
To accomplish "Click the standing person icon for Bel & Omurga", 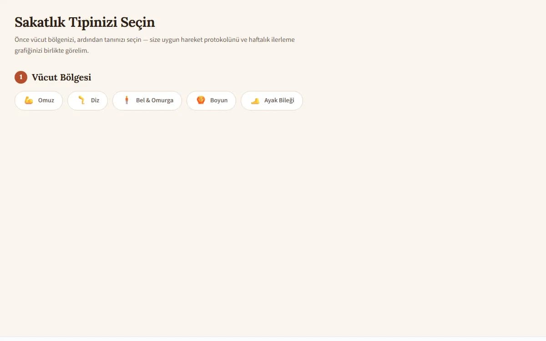I will tap(126, 100).
